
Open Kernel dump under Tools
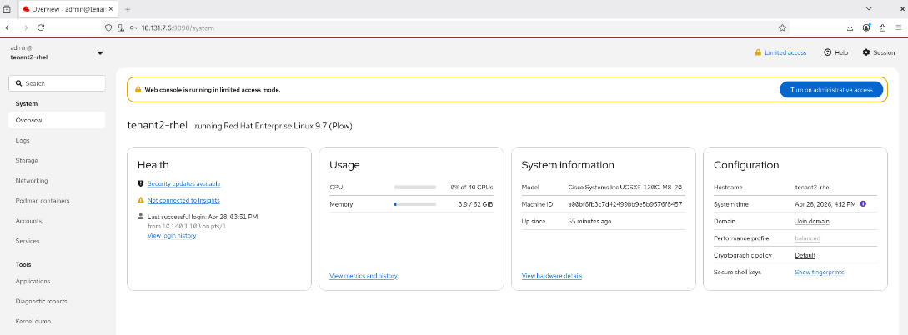coord(57,321)
